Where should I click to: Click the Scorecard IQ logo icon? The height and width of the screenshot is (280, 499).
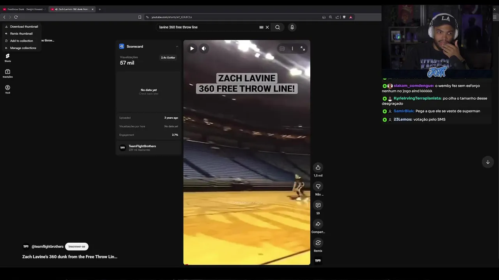pyautogui.click(x=122, y=46)
